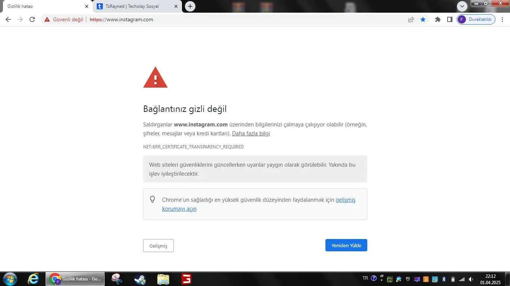Switch to the 'TzRayned | Techolay Sosyal' tab
Viewport: 510px width, 286px height.
tap(137, 6)
